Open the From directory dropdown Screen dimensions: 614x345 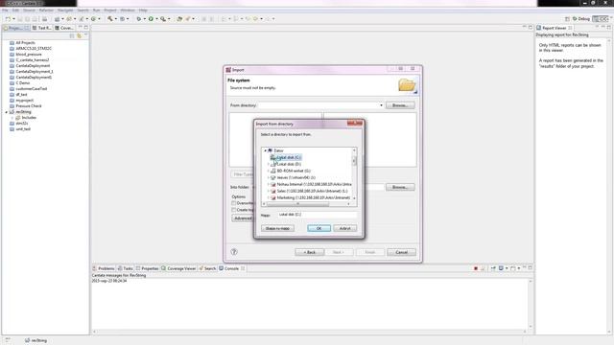[x=381, y=105]
